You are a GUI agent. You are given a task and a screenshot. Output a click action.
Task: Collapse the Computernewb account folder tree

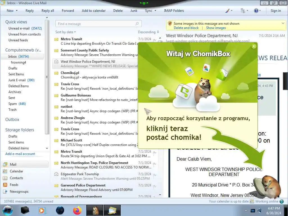(x=23, y=50)
